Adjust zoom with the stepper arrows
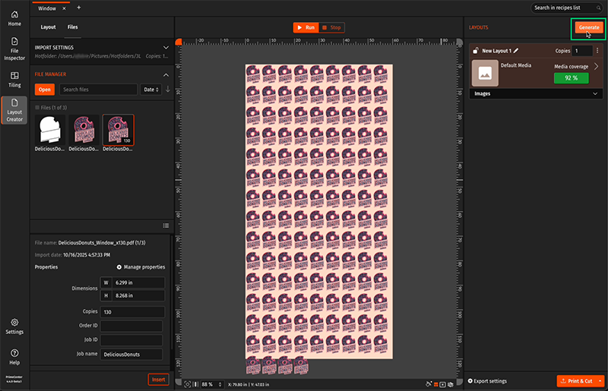608x391 pixels. [x=220, y=384]
